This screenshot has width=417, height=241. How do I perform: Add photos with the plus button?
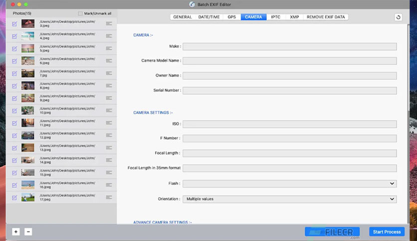coord(16,232)
